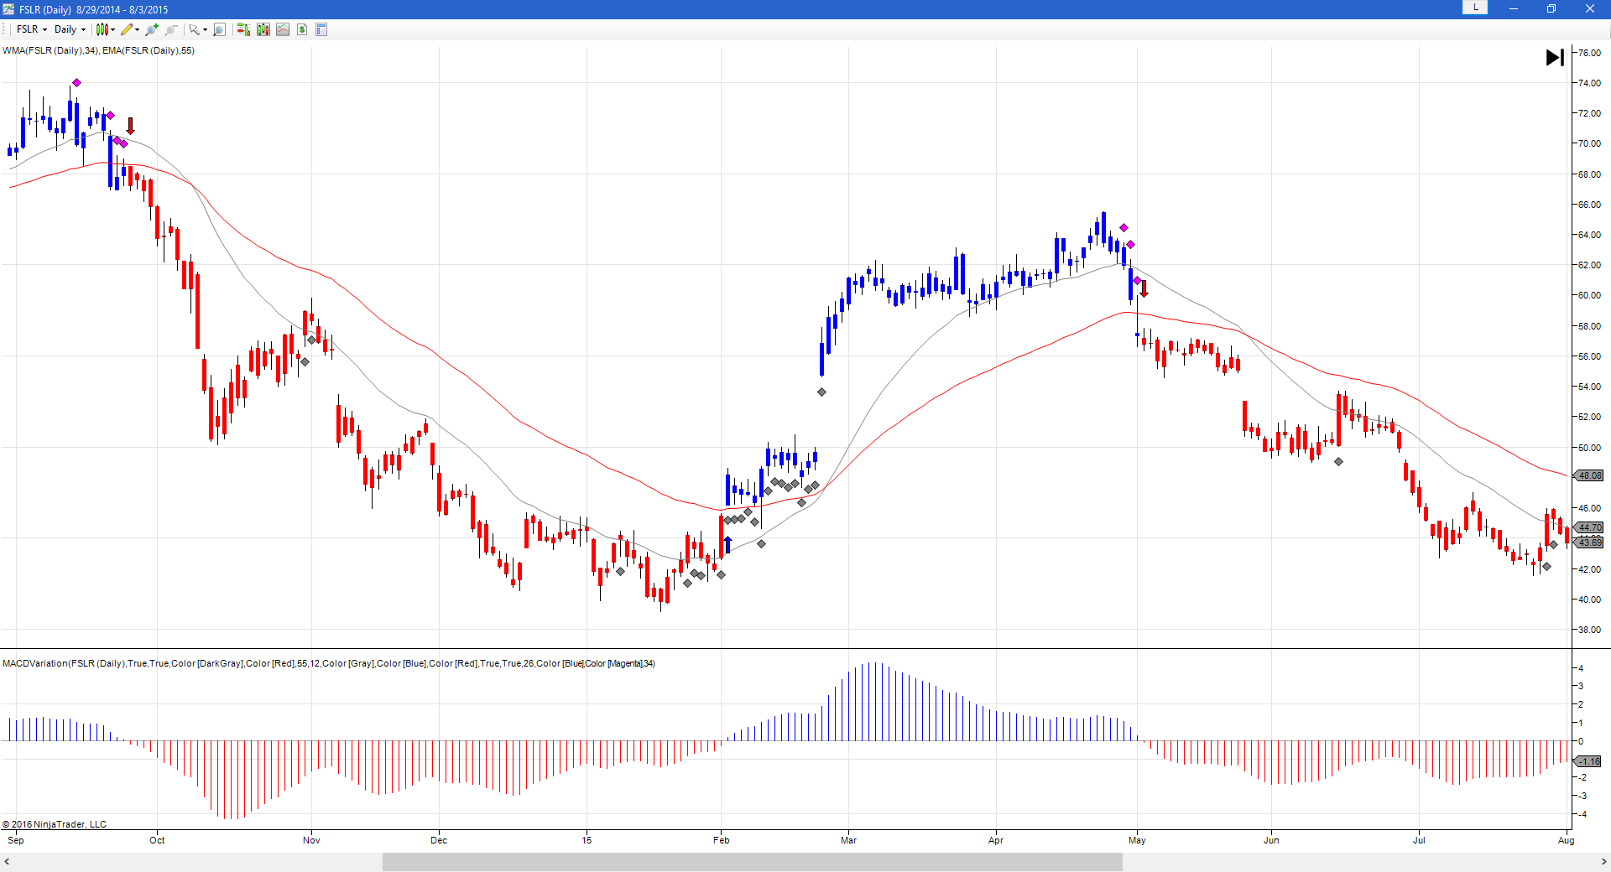
Task: Expand the drawing tools dropdown arrow
Action: click(138, 29)
